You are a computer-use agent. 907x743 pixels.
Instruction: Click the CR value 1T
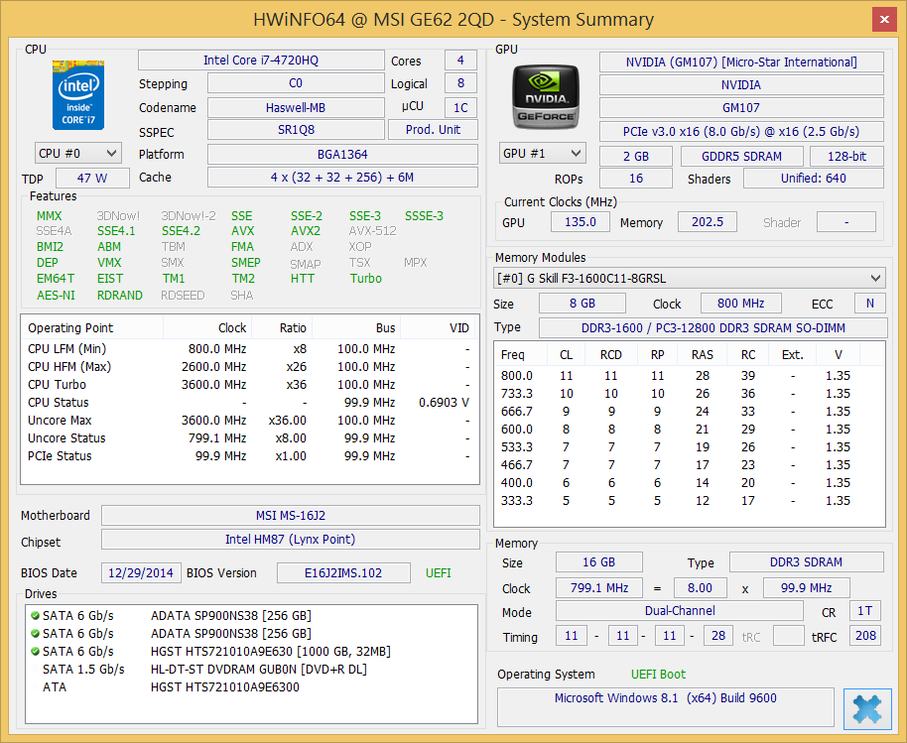864,611
